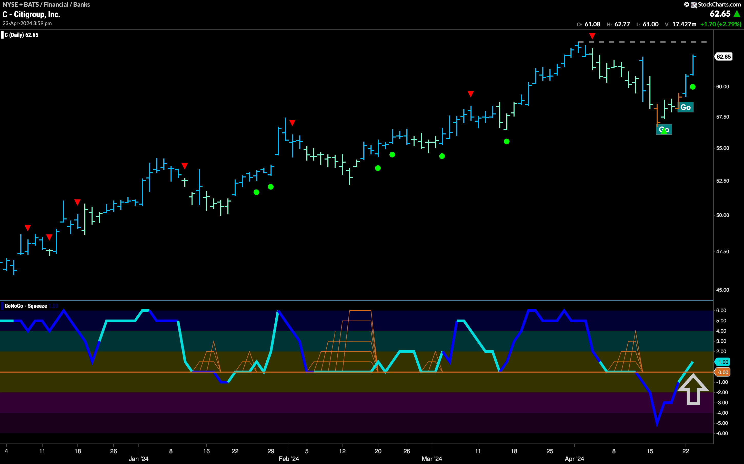Click the green up arrow beside 62.65

coord(737,14)
